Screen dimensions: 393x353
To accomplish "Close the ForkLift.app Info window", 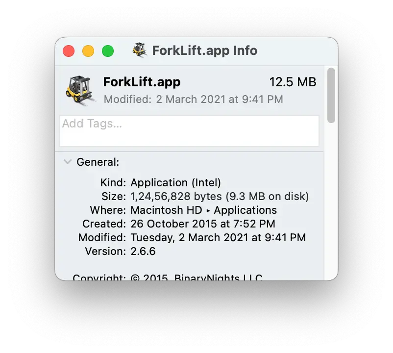I will coord(69,51).
